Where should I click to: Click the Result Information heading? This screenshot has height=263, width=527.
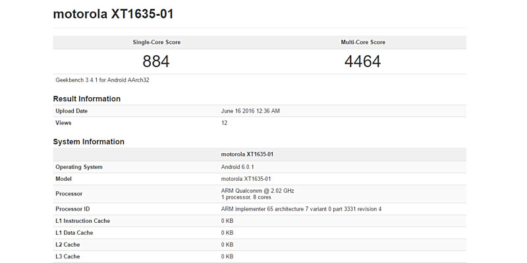tap(87, 99)
